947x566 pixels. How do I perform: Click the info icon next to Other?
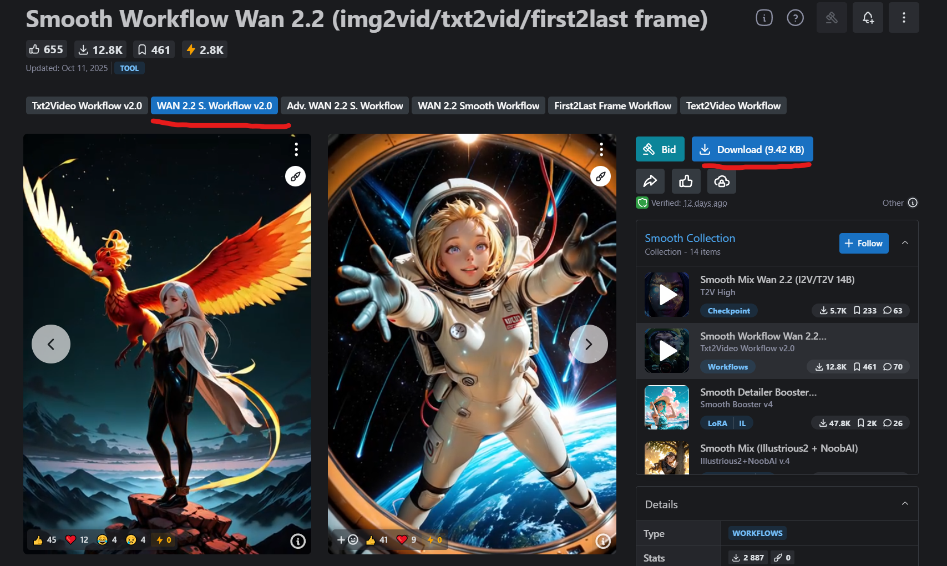coord(913,203)
